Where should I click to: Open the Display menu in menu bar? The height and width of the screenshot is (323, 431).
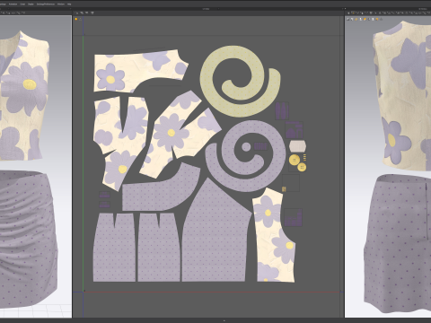(x=31, y=4)
